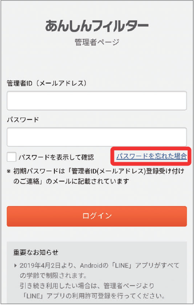The image size is (194, 305).
Task: Click the ※ mark beside the initial password note
Action: pyautogui.click(x=9, y=172)
